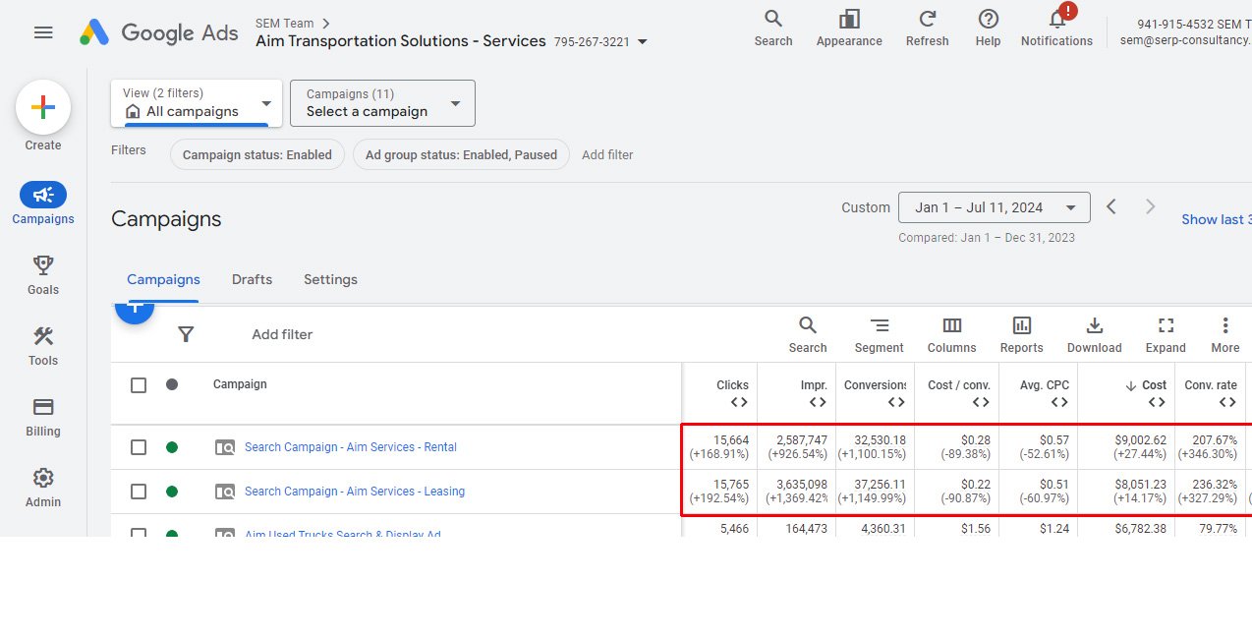1252x638 pixels.
Task: Click Add filter next to filter chips
Action: [607, 155]
